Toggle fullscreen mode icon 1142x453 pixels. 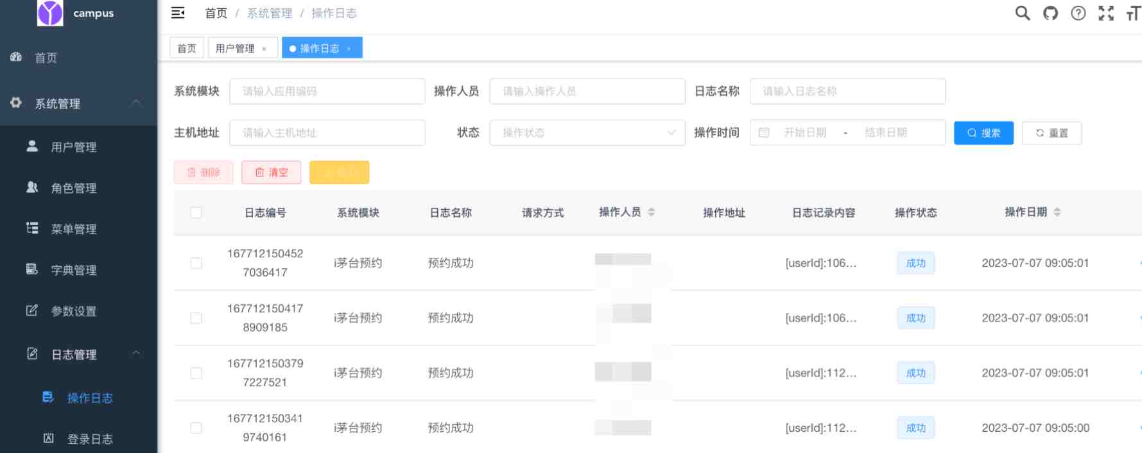click(1106, 13)
